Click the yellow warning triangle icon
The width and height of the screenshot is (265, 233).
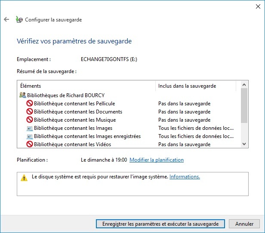point(24,178)
